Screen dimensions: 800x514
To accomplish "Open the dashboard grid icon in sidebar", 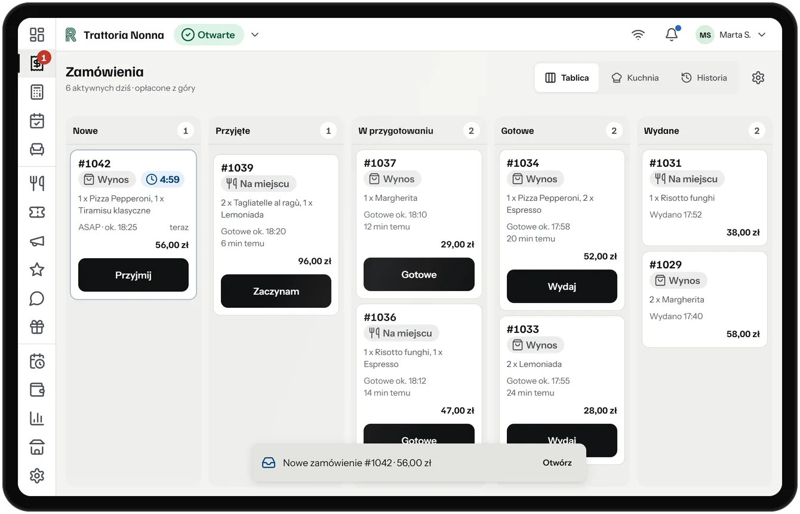I will click(37, 35).
